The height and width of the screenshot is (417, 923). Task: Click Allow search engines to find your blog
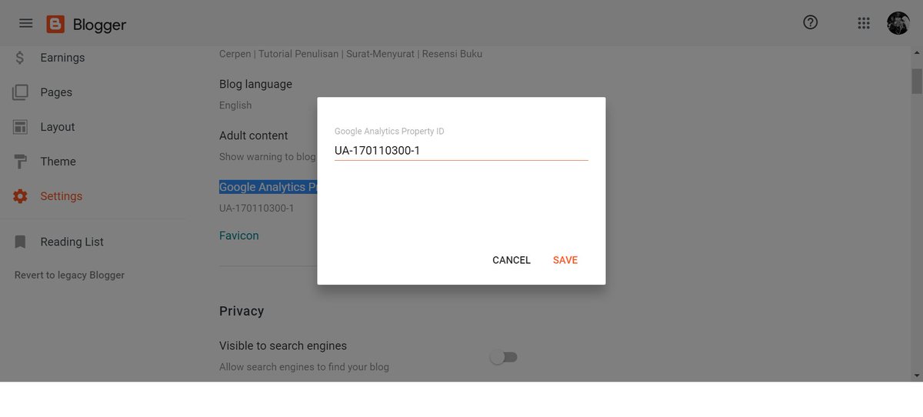click(304, 367)
